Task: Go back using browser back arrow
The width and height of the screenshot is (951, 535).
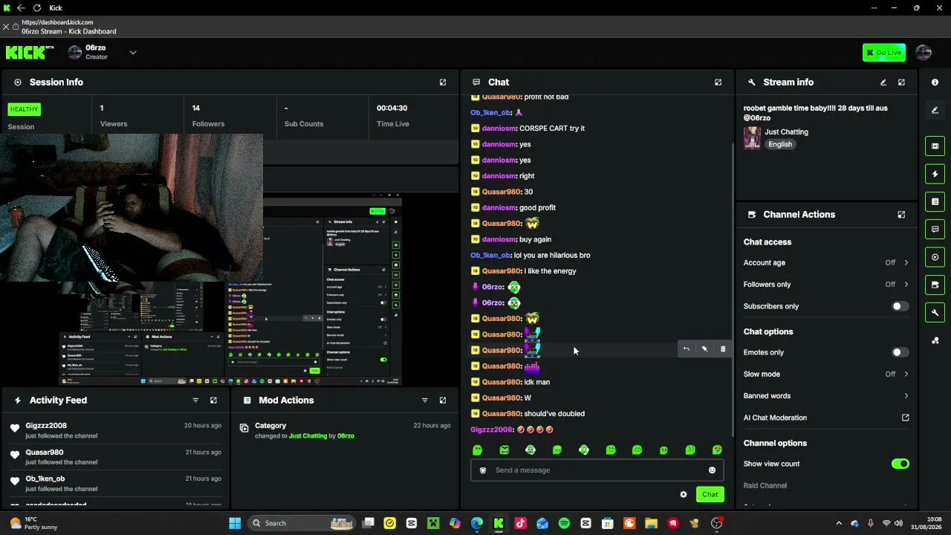Action: 21,8
